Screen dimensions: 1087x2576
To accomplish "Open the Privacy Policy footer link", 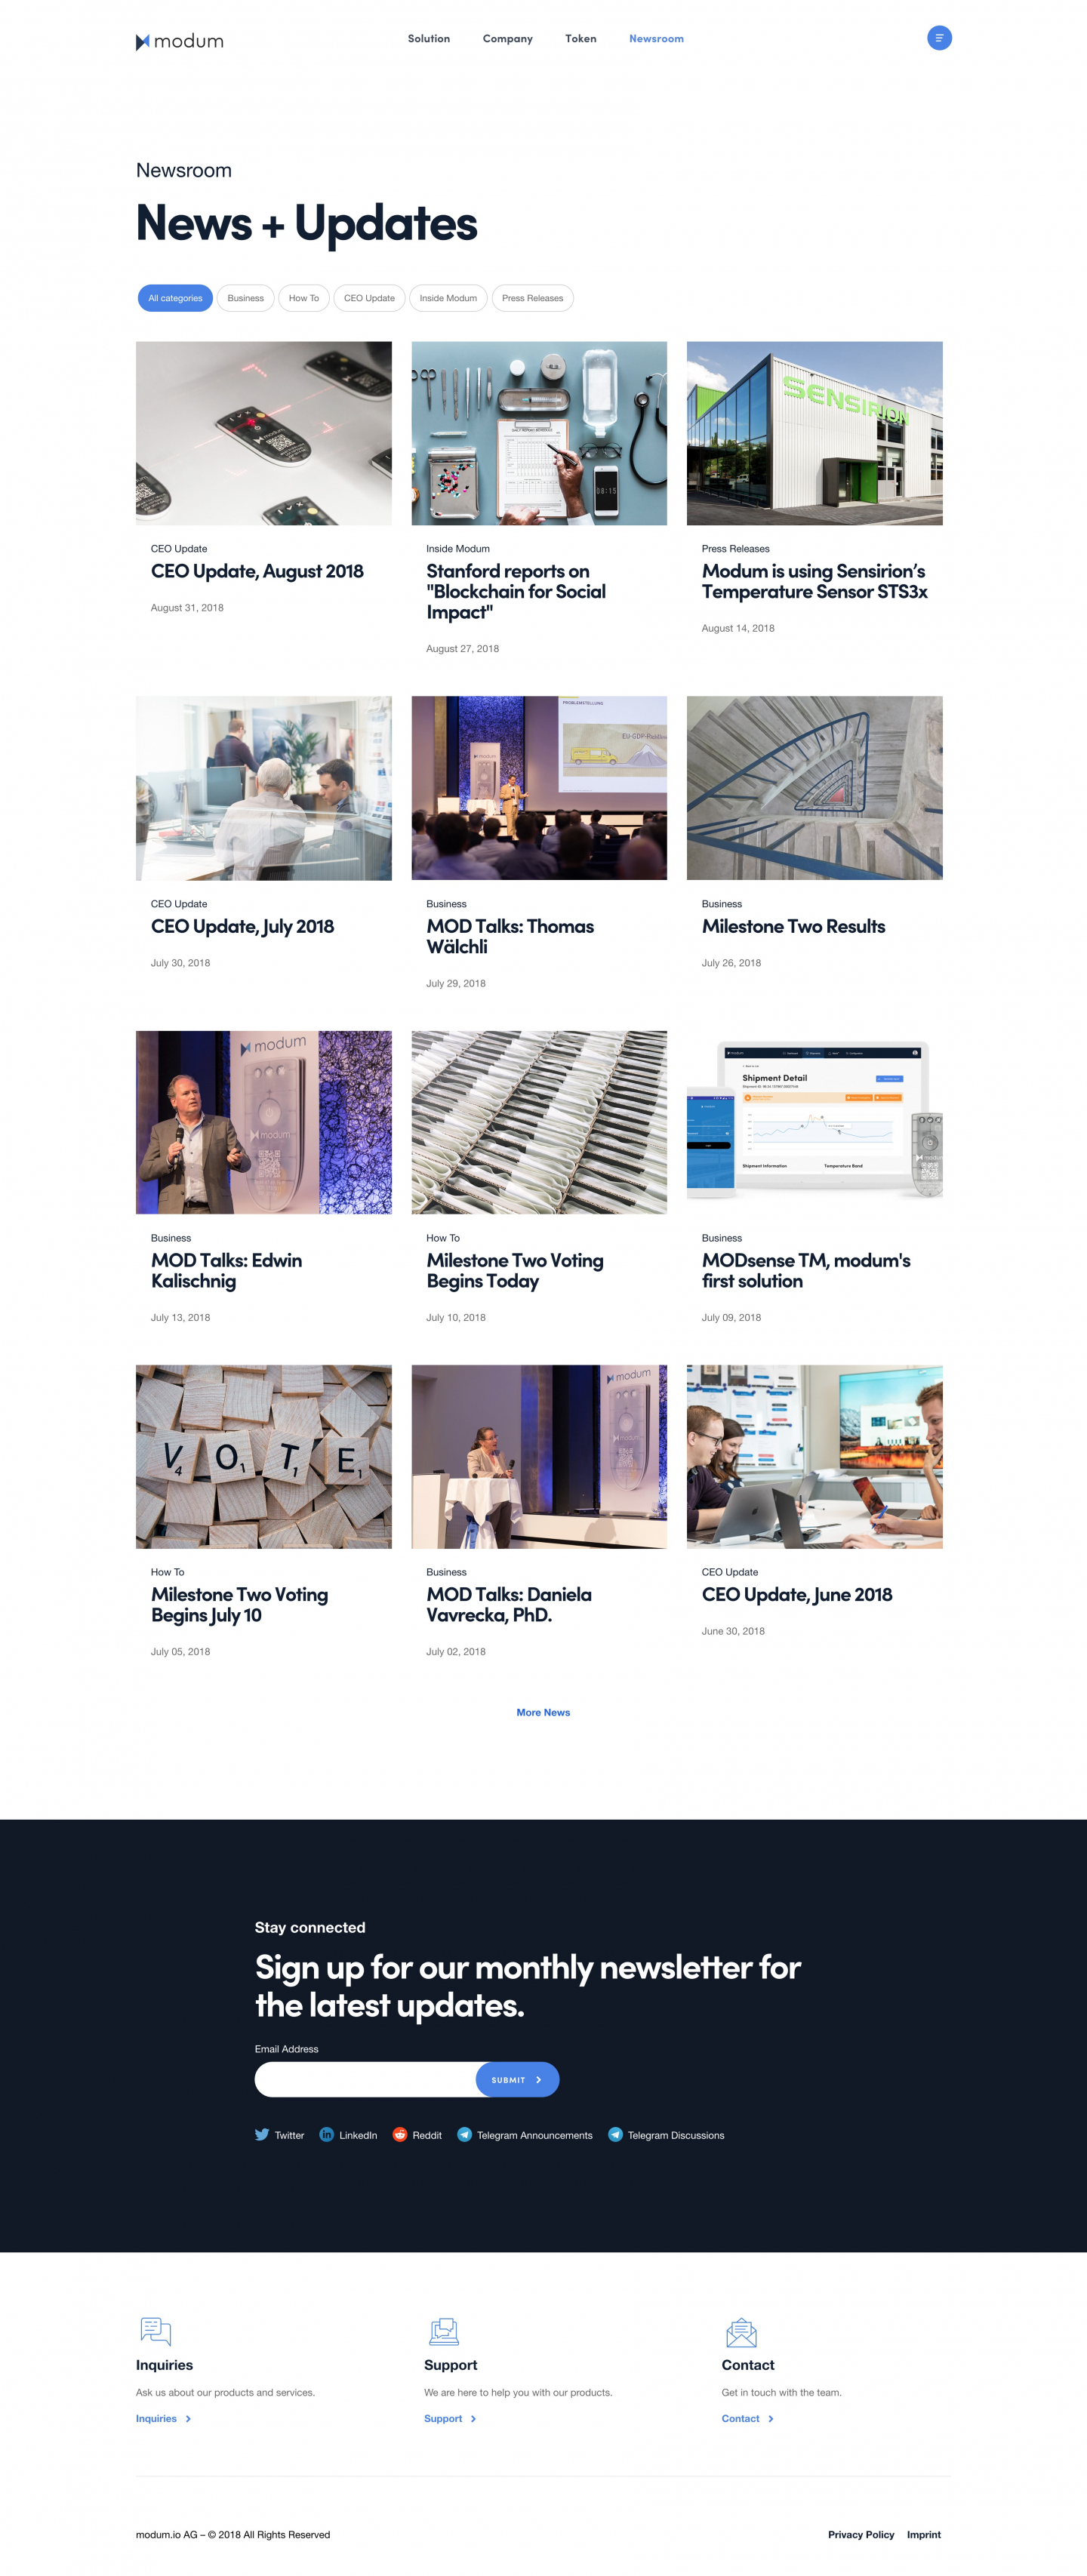I will coord(860,2534).
